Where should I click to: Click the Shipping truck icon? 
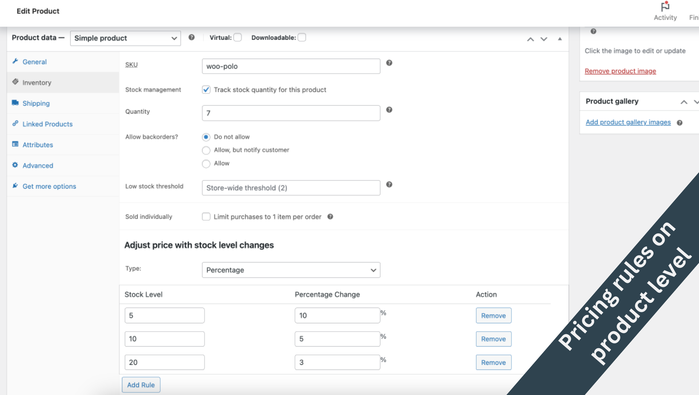point(15,103)
